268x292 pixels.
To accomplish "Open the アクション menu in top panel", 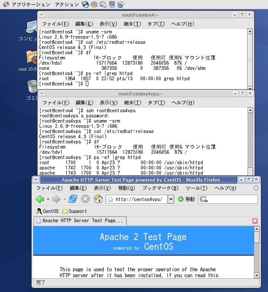I will pyautogui.click(x=67, y=4).
